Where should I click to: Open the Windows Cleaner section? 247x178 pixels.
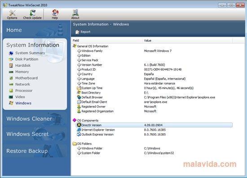click(x=29, y=119)
